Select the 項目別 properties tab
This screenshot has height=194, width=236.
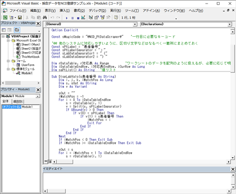click(x=18, y=102)
